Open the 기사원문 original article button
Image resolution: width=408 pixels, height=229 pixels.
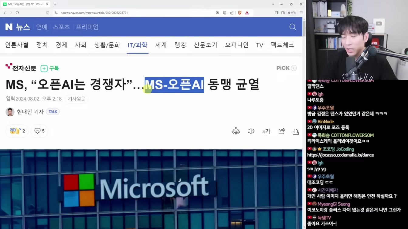76,99
